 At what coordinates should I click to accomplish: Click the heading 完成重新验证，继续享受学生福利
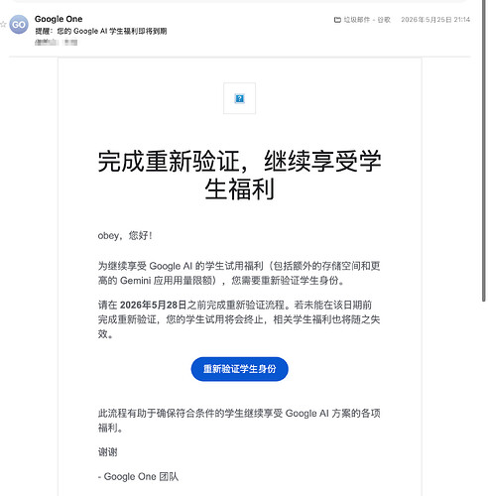(239, 175)
